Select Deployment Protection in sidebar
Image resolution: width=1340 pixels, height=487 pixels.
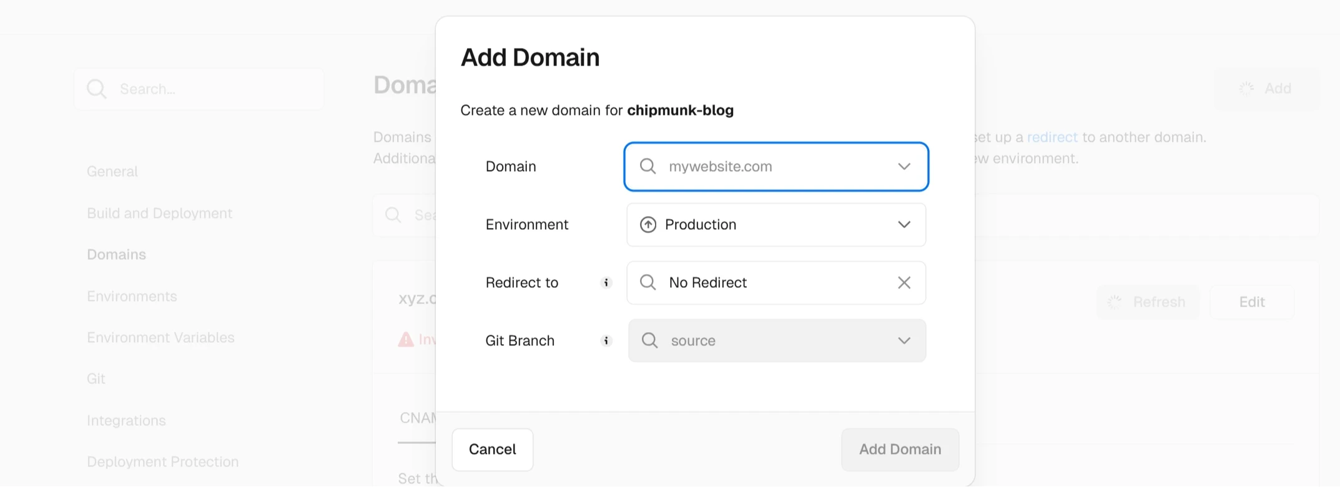[162, 462]
